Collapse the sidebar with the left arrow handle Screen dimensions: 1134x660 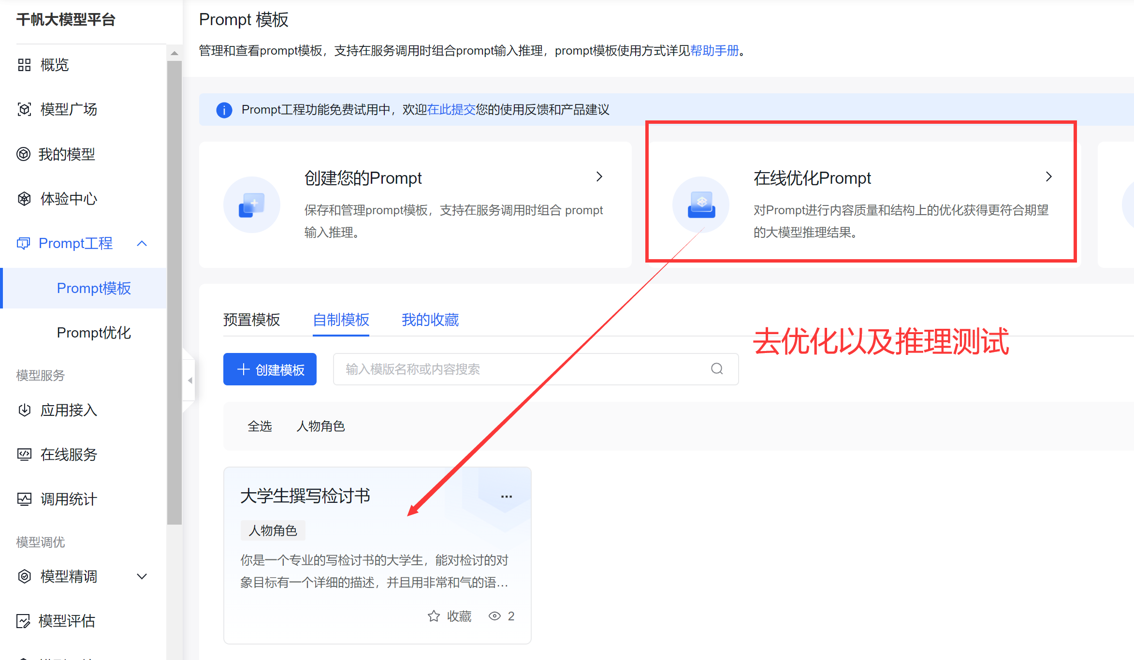189,381
